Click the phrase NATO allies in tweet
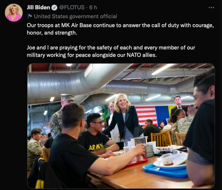Viewport: 222px width, 190px height. coord(141,55)
